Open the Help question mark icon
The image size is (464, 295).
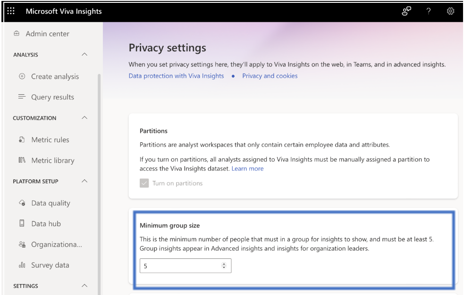pyautogui.click(x=428, y=11)
